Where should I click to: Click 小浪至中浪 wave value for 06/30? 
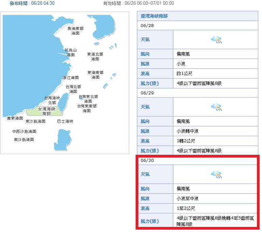[x=188, y=198]
